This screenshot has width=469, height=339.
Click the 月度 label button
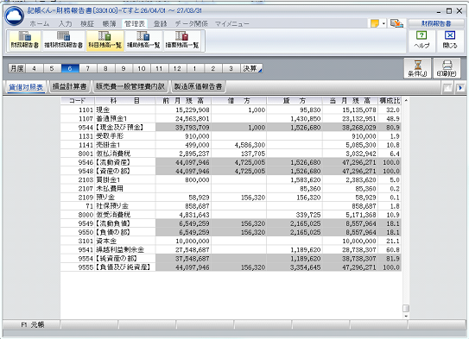16,68
